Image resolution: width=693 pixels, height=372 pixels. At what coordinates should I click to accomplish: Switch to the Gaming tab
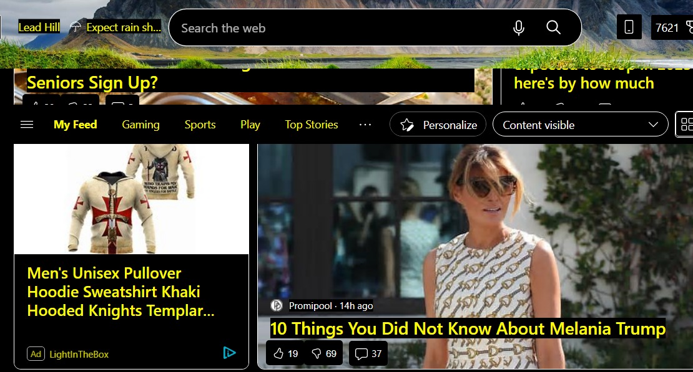[x=140, y=125]
